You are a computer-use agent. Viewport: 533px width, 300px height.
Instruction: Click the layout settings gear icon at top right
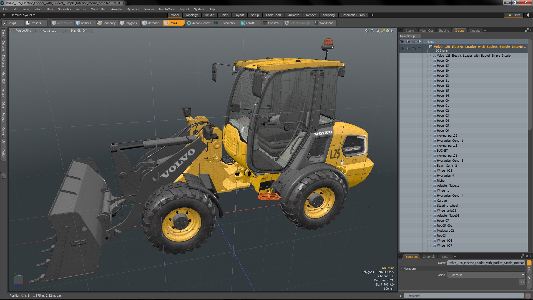(x=528, y=15)
